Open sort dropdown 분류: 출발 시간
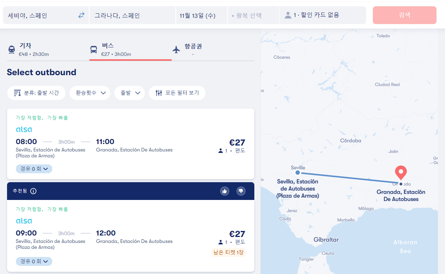The height and width of the screenshot is (274, 445). (36, 93)
